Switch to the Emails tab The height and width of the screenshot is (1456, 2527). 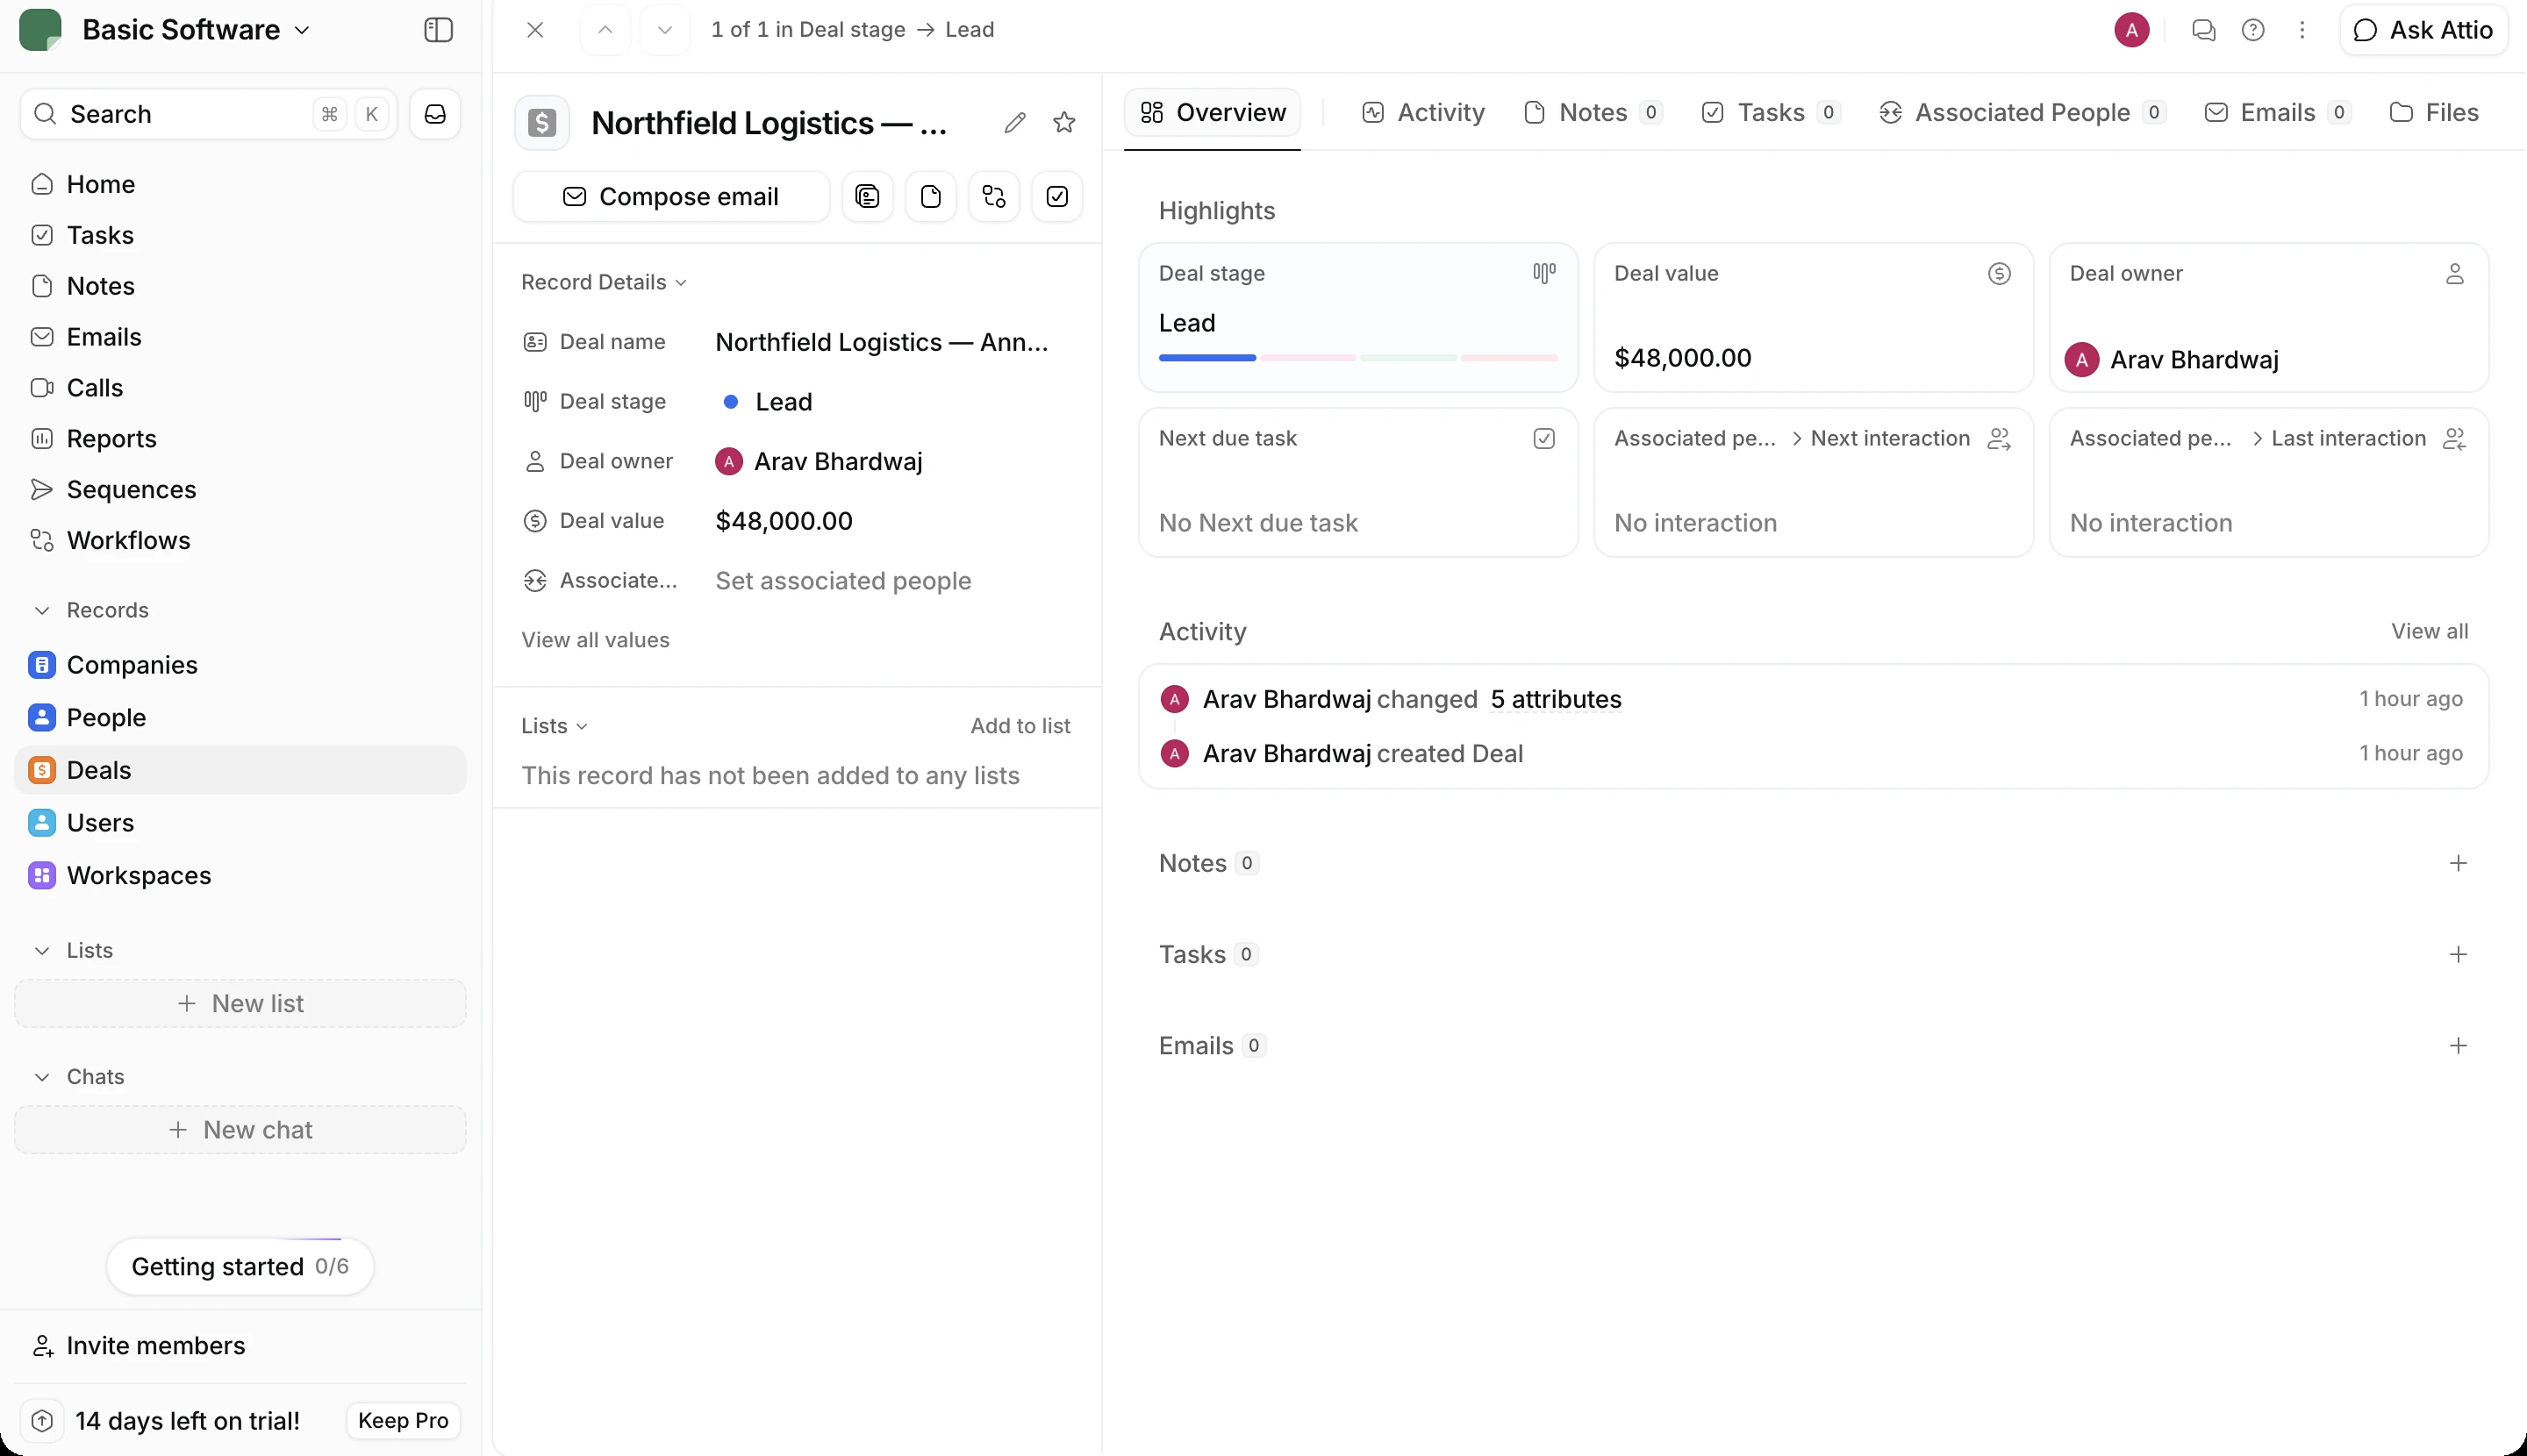2277,112
